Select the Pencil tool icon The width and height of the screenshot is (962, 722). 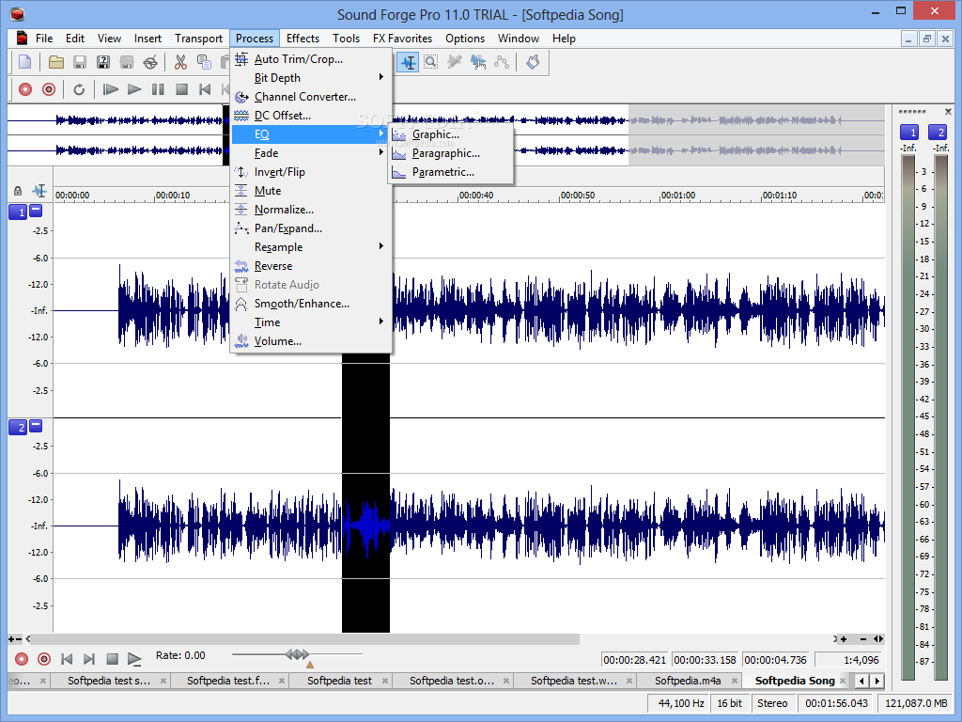(x=455, y=62)
